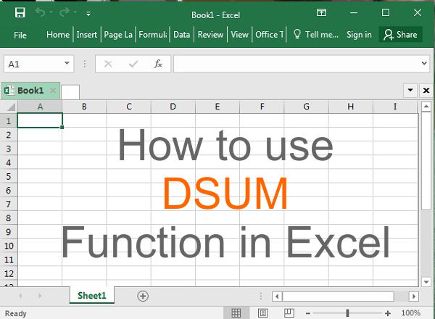Click the Cancel X formula bar icon
This screenshot has width=435, height=319.
click(x=108, y=64)
